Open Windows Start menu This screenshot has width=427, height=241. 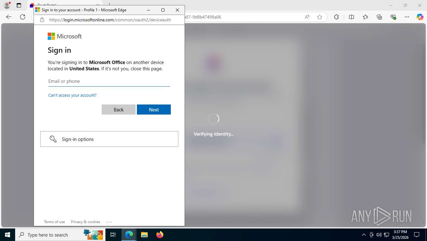coord(8,235)
